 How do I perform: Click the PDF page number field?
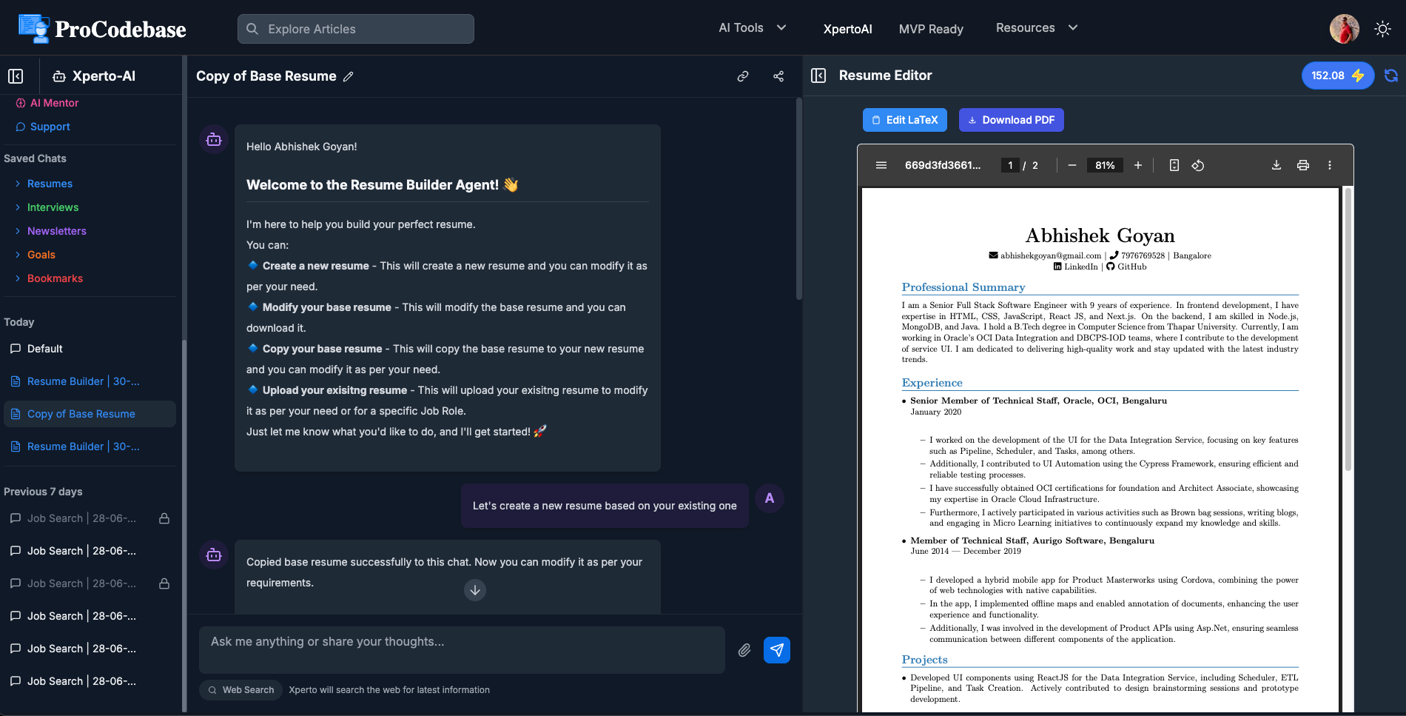(x=1010, y=165)
